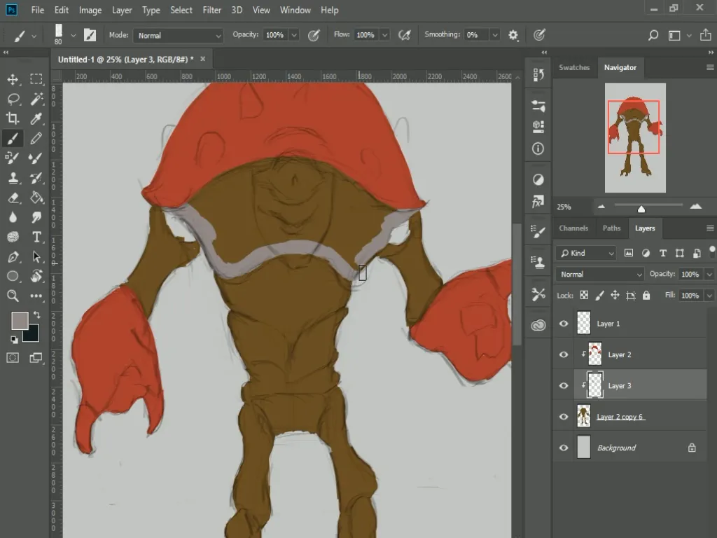Open the brush preset picker arrow
Viewport: 717px width, 538px height.
click(x=73, y=35)
